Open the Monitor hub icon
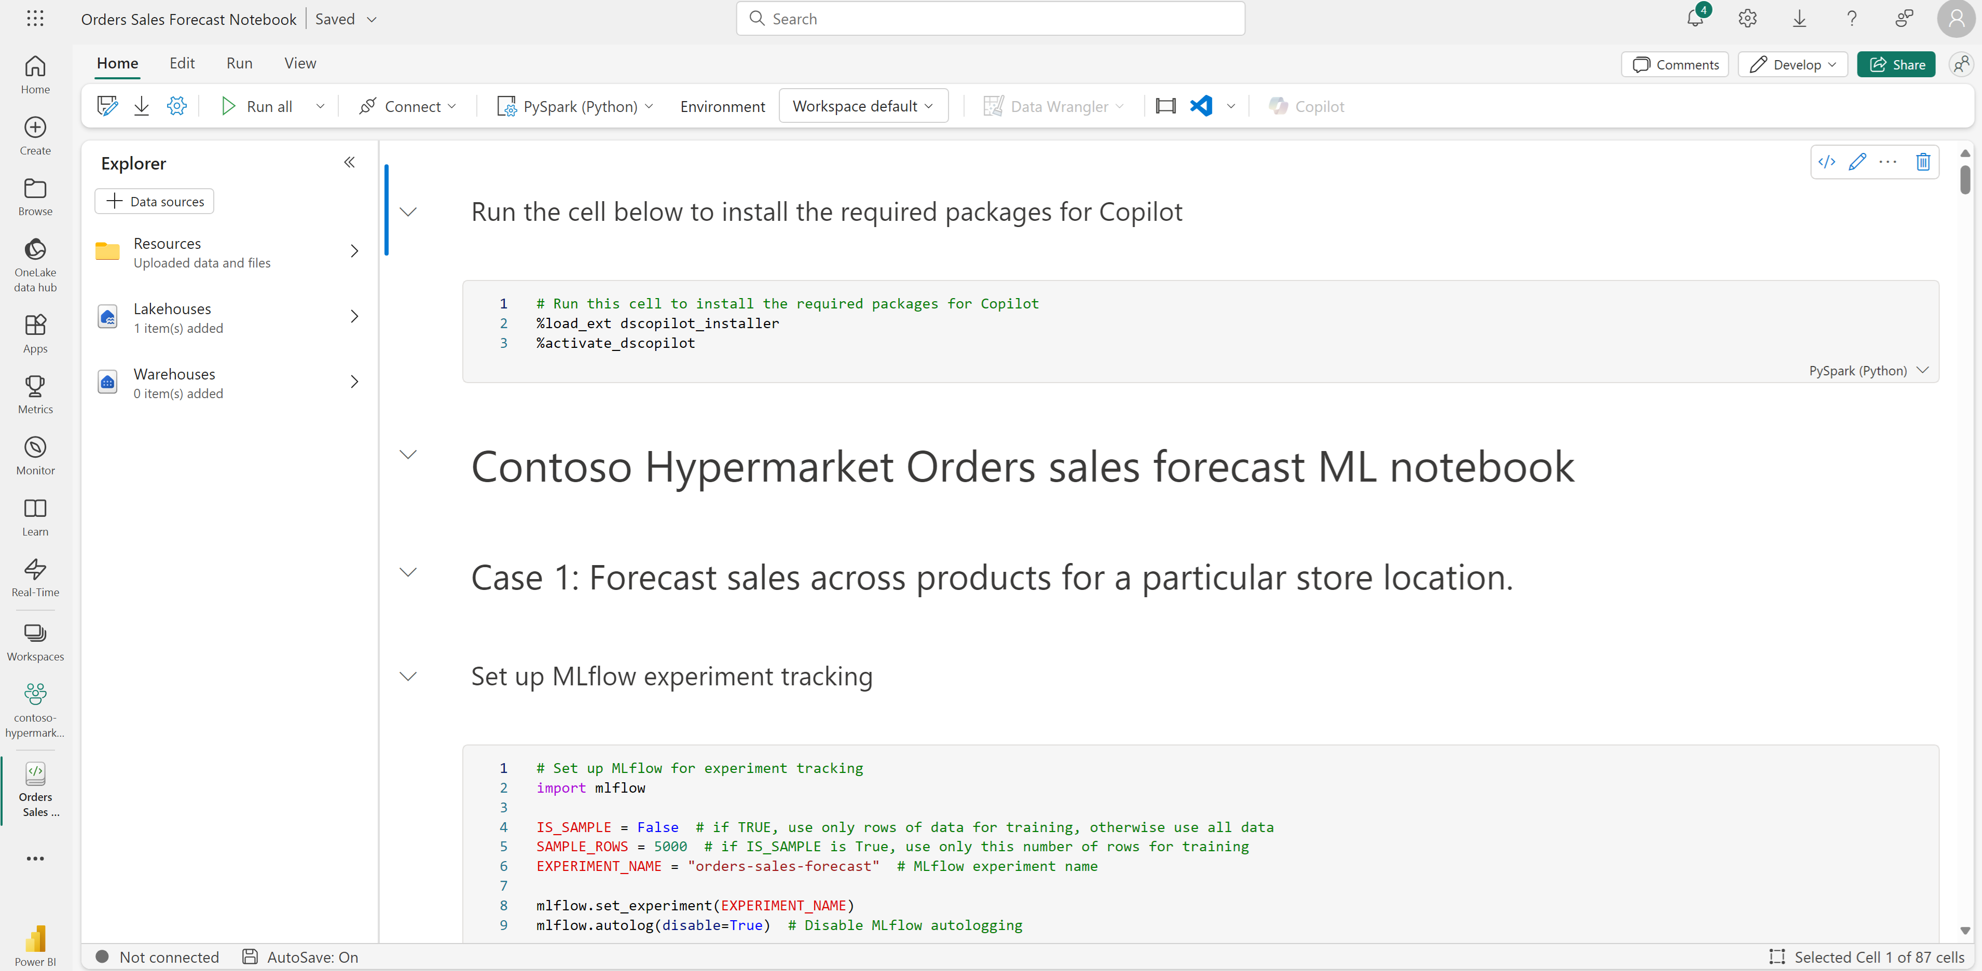The width and height of the screenshot is (1982, 971). click(x=35, y=456)
